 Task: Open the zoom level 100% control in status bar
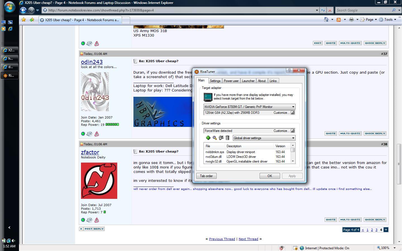(x=386, y=248)
